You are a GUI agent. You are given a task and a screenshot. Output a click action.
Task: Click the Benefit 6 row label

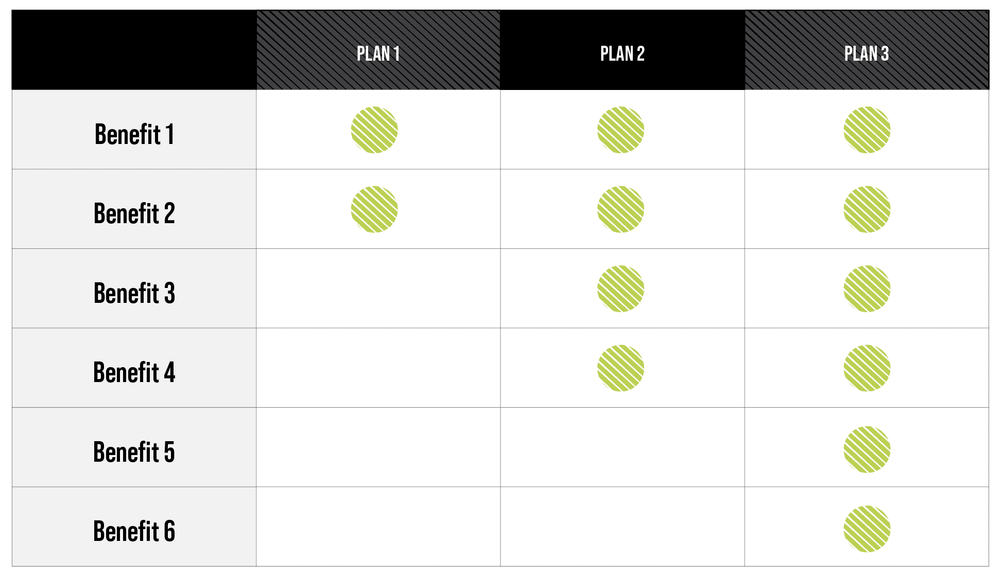click(134, 532)
